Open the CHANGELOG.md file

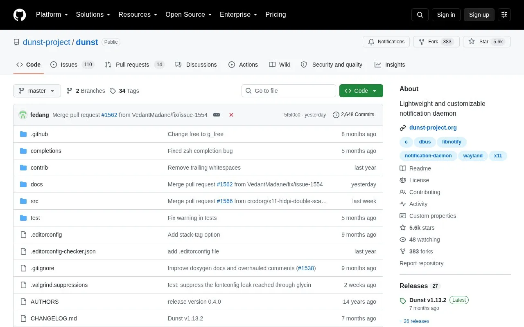54,318
